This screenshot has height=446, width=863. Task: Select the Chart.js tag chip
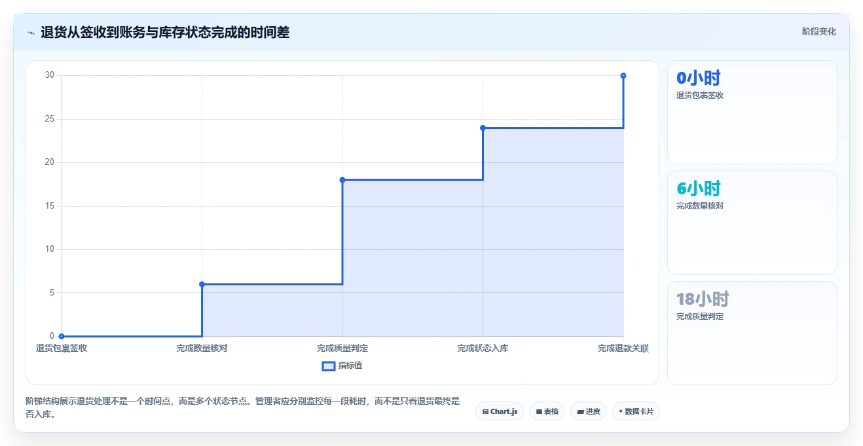[500, 411]
